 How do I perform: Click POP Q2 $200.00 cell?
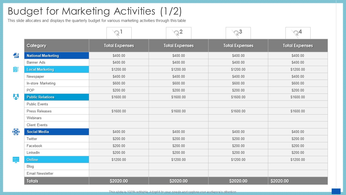[179, 90]
